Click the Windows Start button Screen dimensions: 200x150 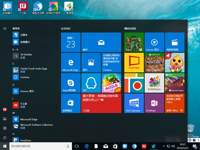tap(5, 146)
